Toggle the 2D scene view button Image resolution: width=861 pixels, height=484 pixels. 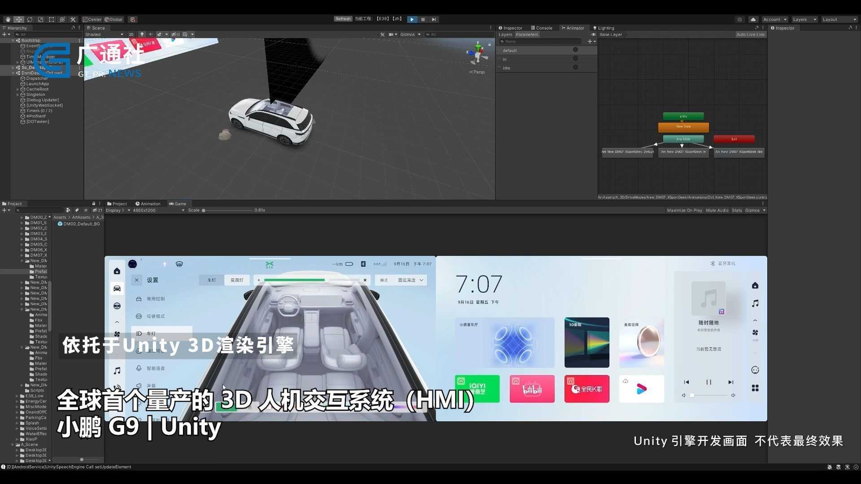coord(131,35)
